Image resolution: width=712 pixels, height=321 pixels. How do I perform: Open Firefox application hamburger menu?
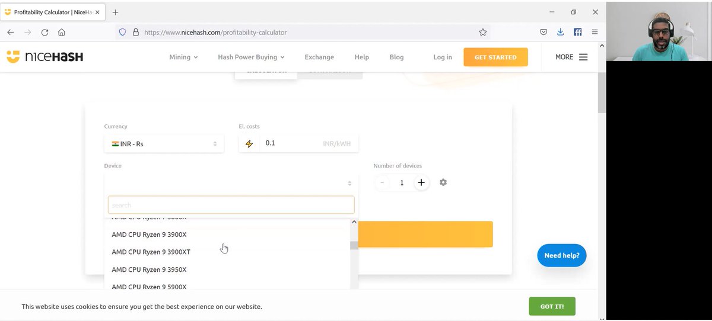click(x=595, y=32)
